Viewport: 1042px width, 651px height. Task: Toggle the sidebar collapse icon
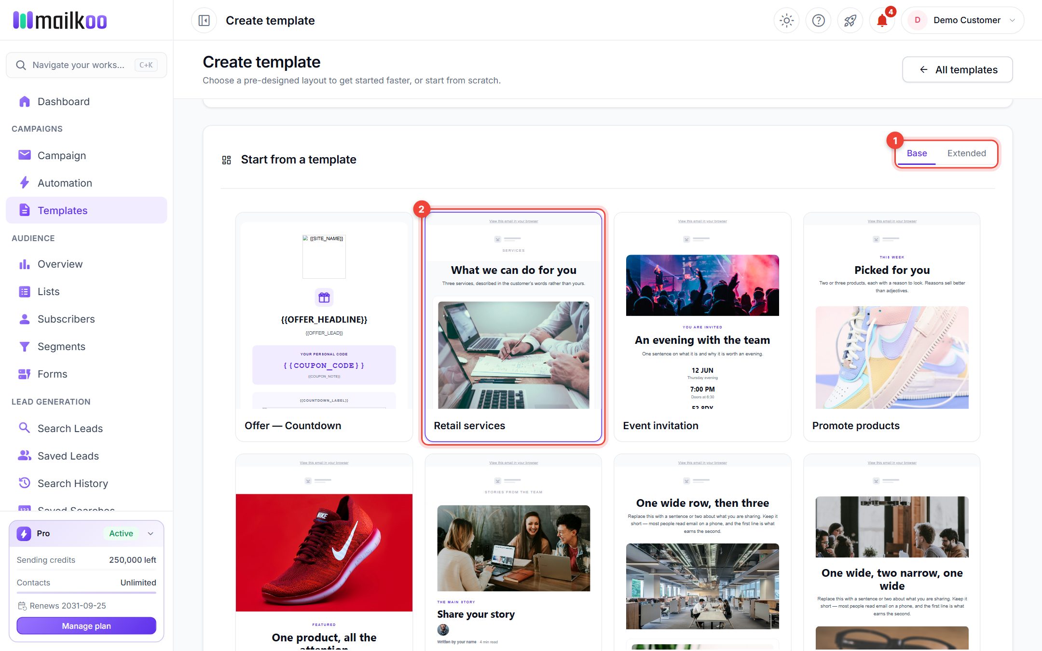[x=204, y=20]
